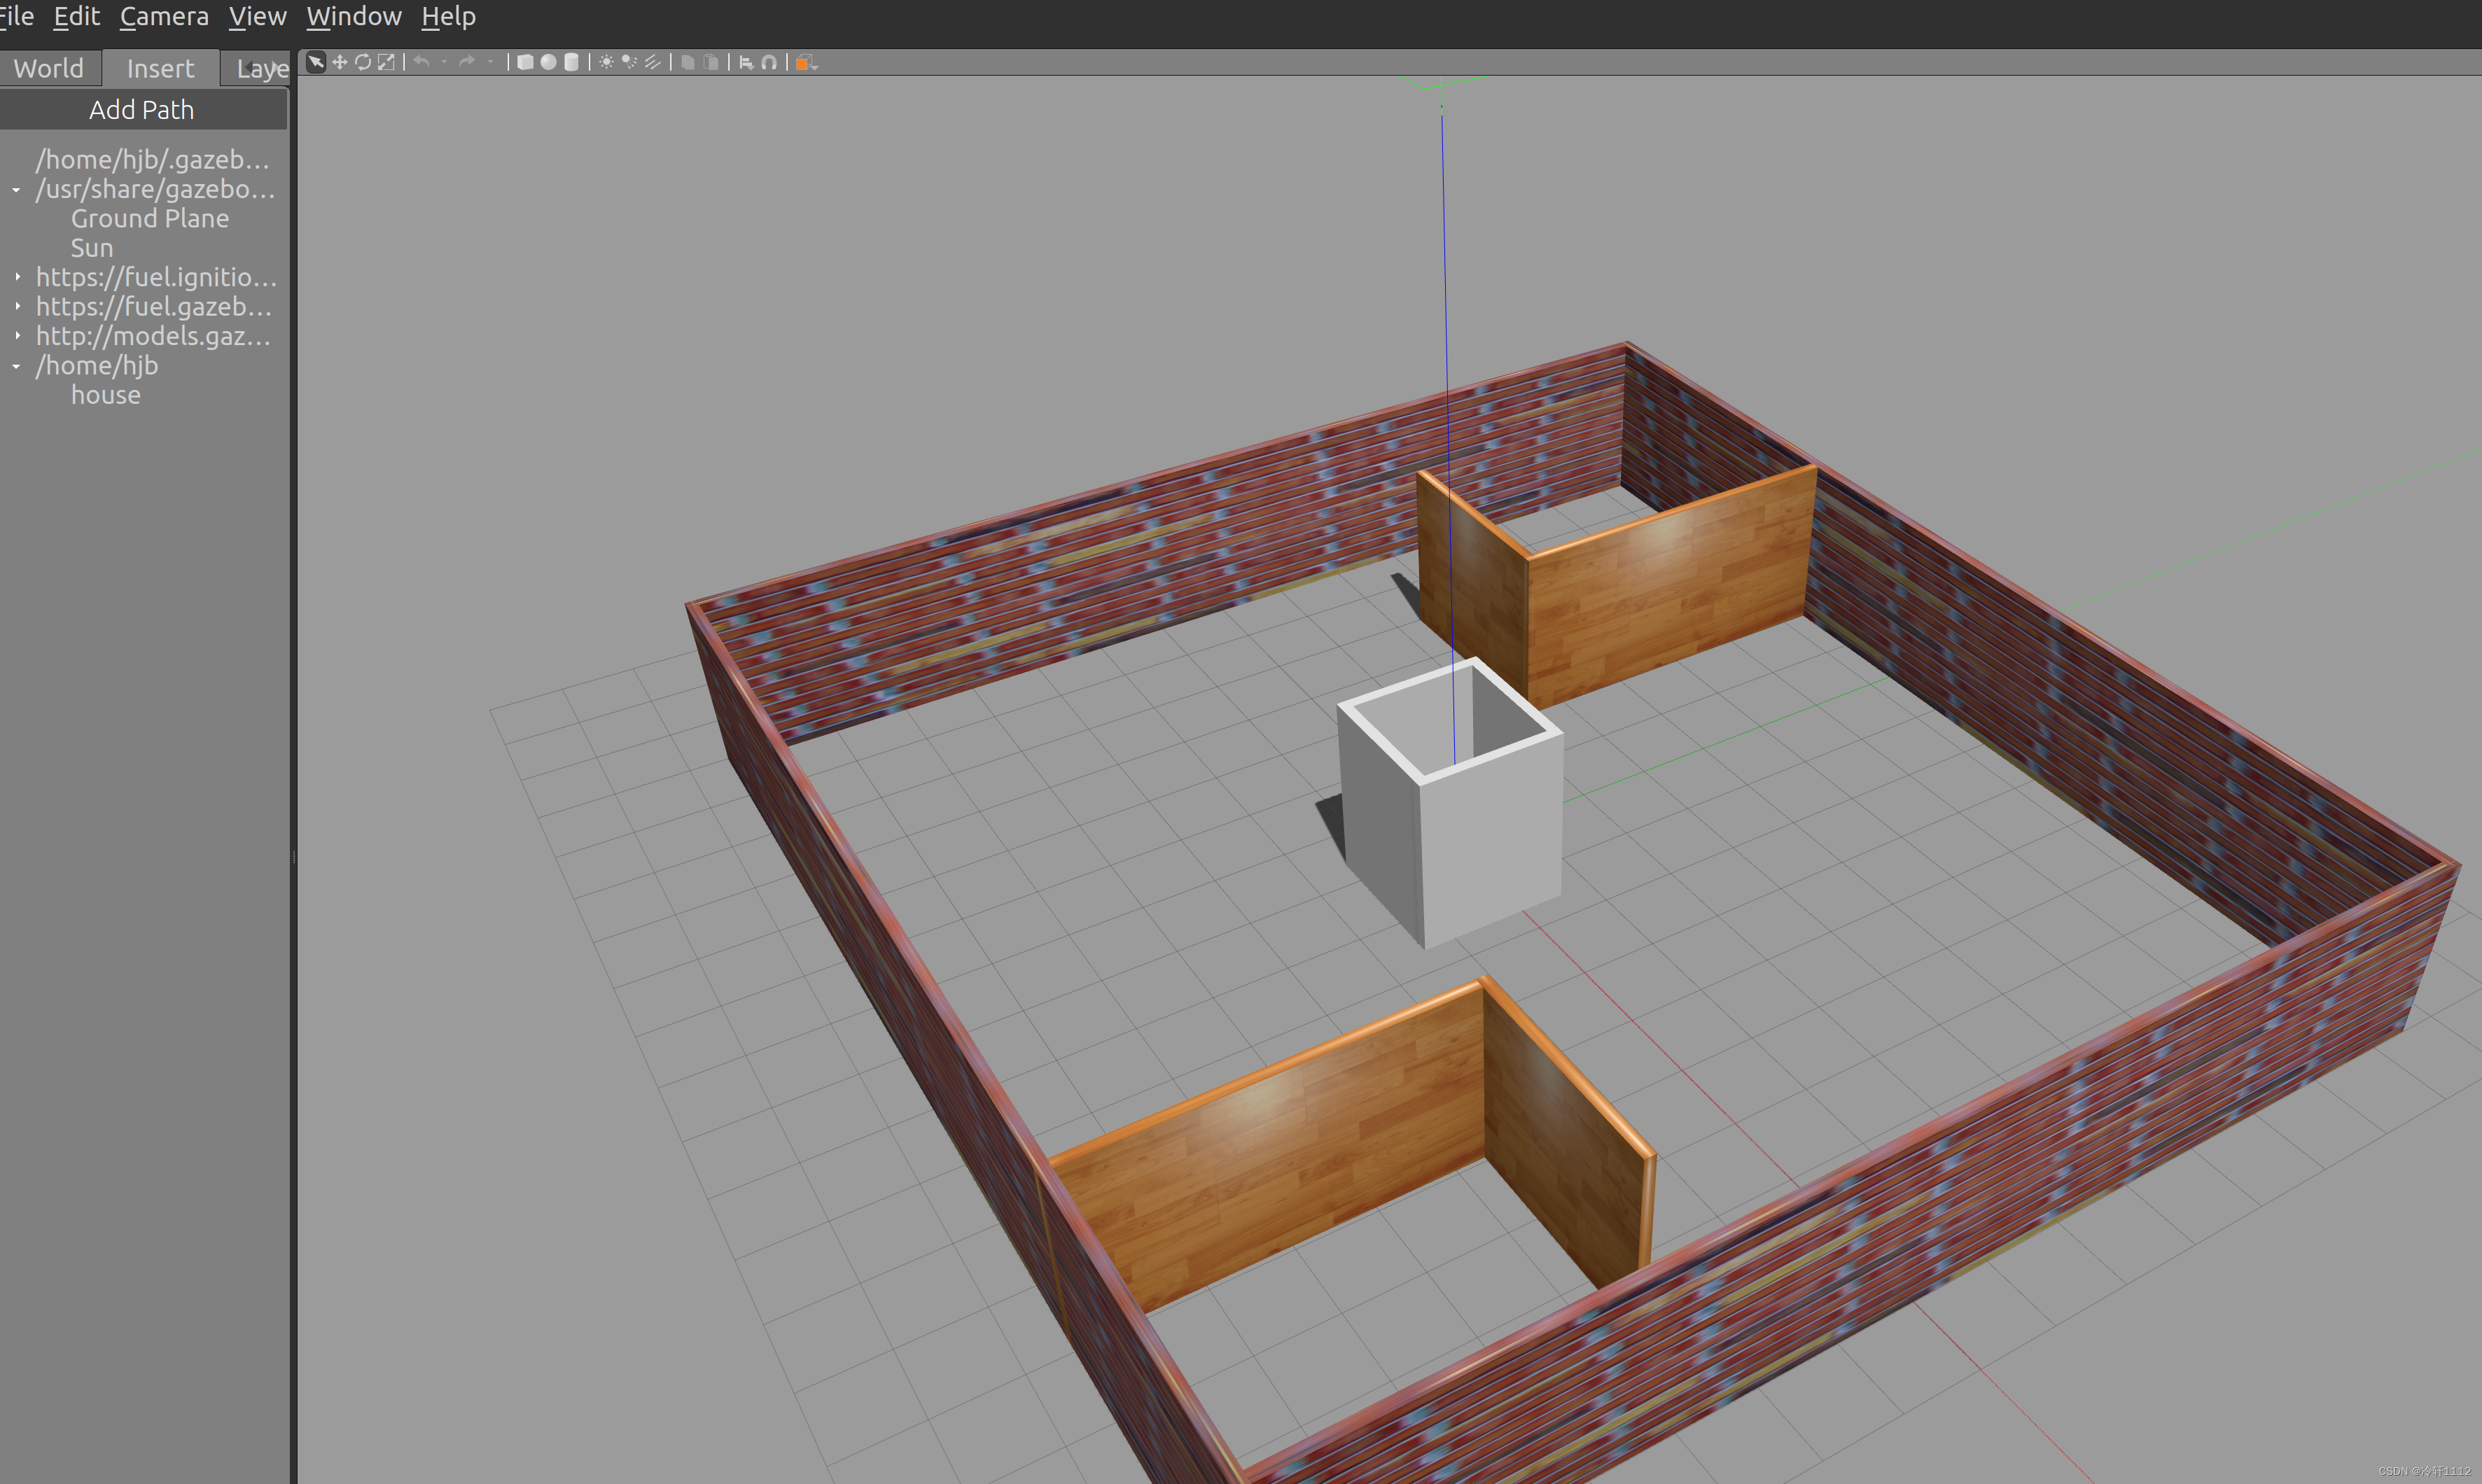Toggle the snap magnet tool

[769, 62]
